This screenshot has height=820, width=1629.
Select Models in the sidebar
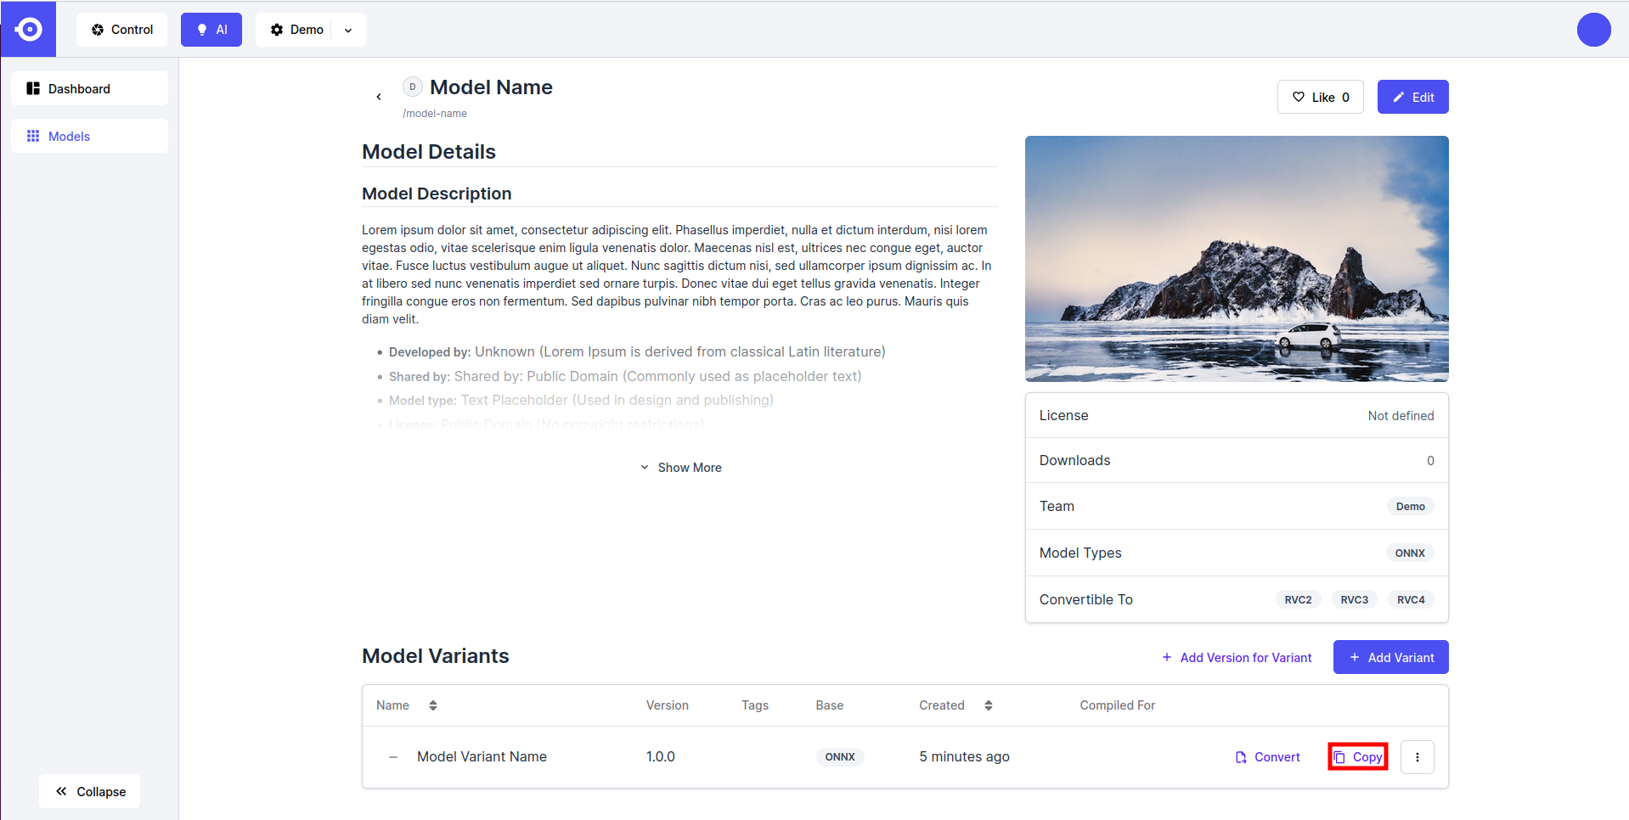coord(89,136)
